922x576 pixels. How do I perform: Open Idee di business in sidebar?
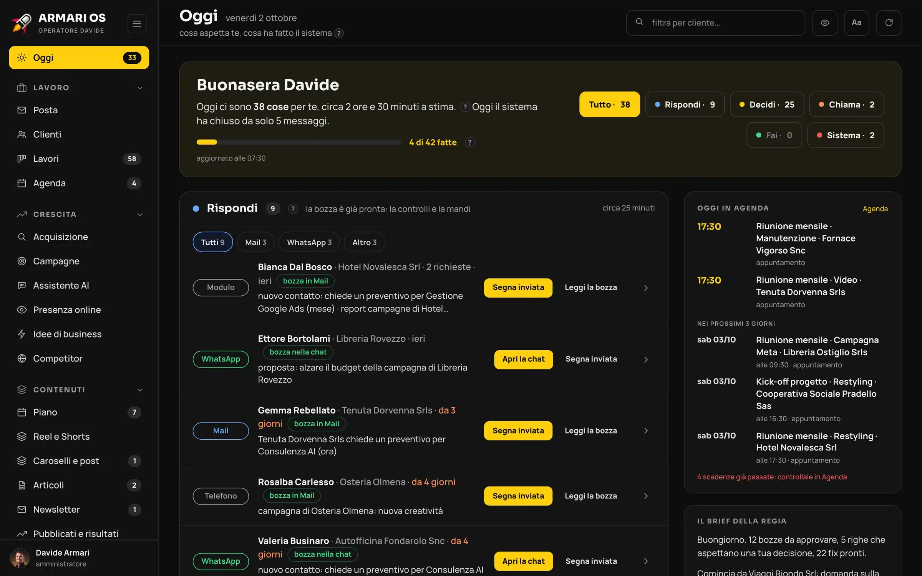tap(79, 334)
